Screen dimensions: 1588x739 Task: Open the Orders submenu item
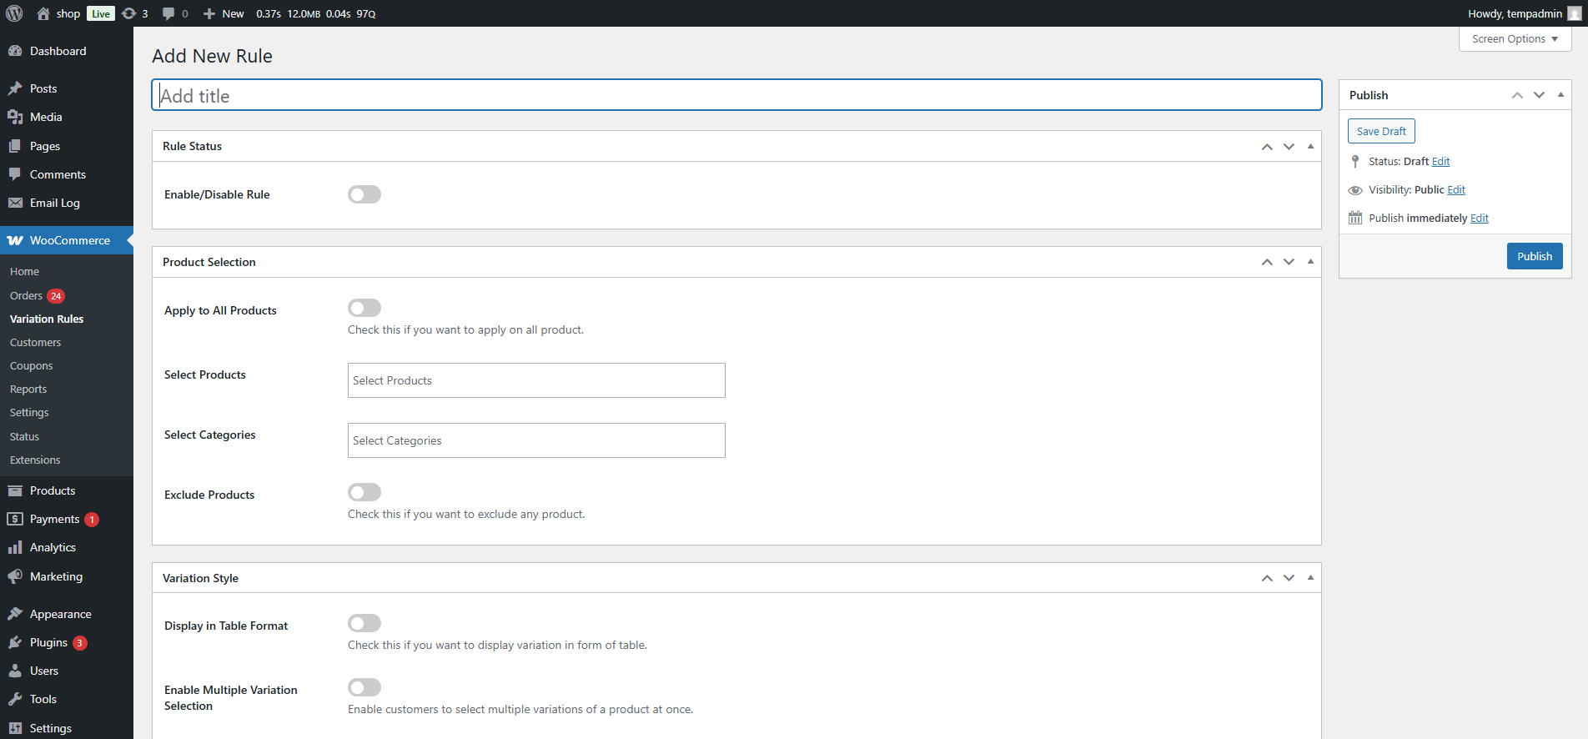26,296
